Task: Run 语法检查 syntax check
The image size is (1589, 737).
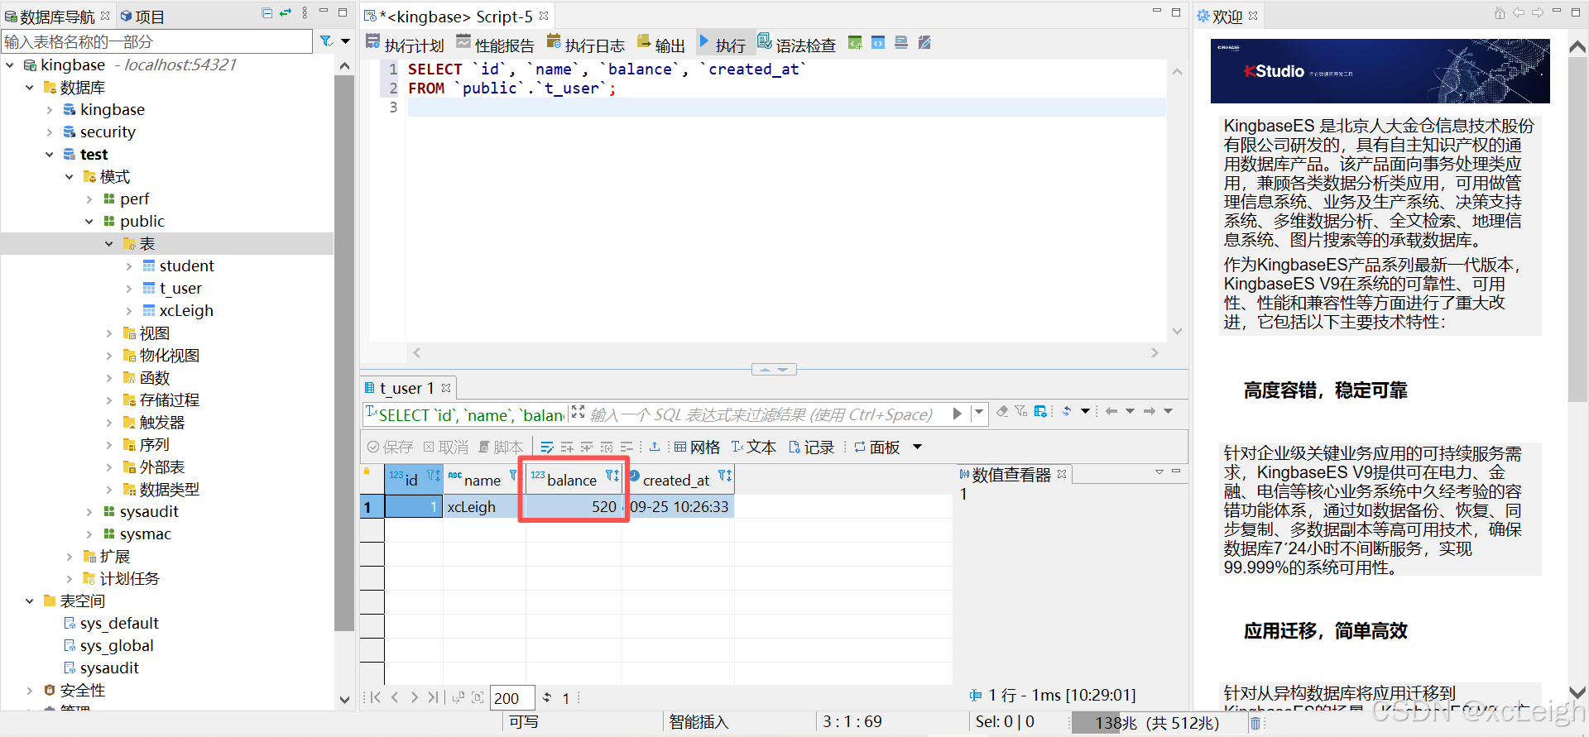Action: 797,45
